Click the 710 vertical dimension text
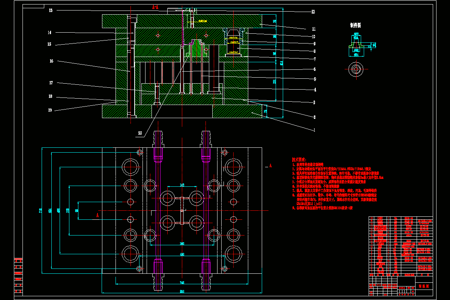 pyautogui.click(x=40, y=211)
